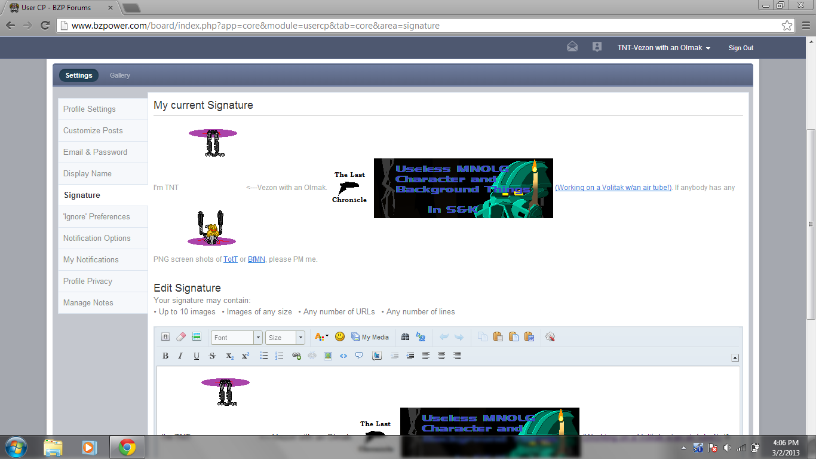
Task: Click the Find icon in the editor toolbar
Action: 406,336
